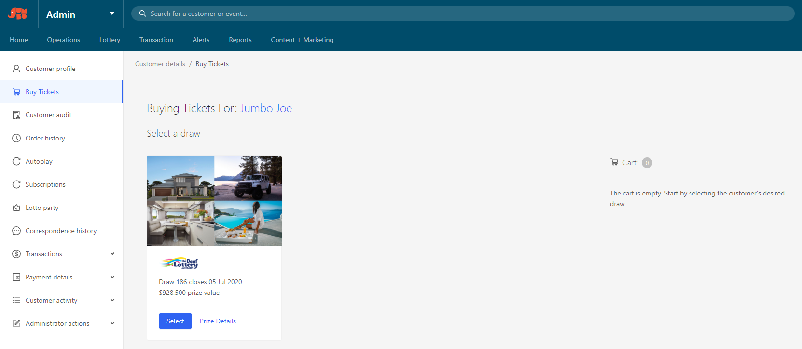Click the Buy Tickets cart icon in sidebar

16,92
